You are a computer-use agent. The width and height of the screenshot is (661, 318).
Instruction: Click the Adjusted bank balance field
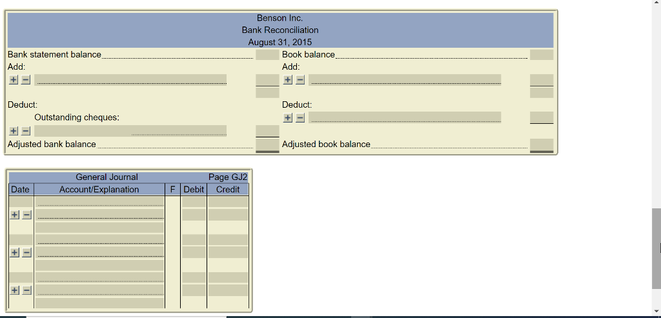coord(267,144)
